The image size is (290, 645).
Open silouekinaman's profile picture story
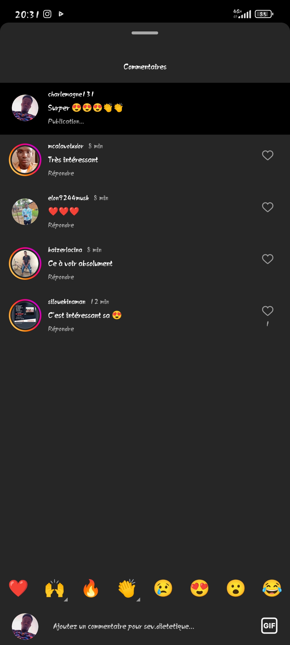click(x=25, y=315)
